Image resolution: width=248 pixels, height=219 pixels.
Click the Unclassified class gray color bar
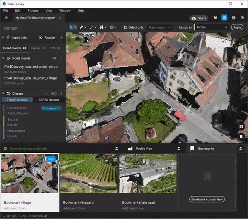4,110
